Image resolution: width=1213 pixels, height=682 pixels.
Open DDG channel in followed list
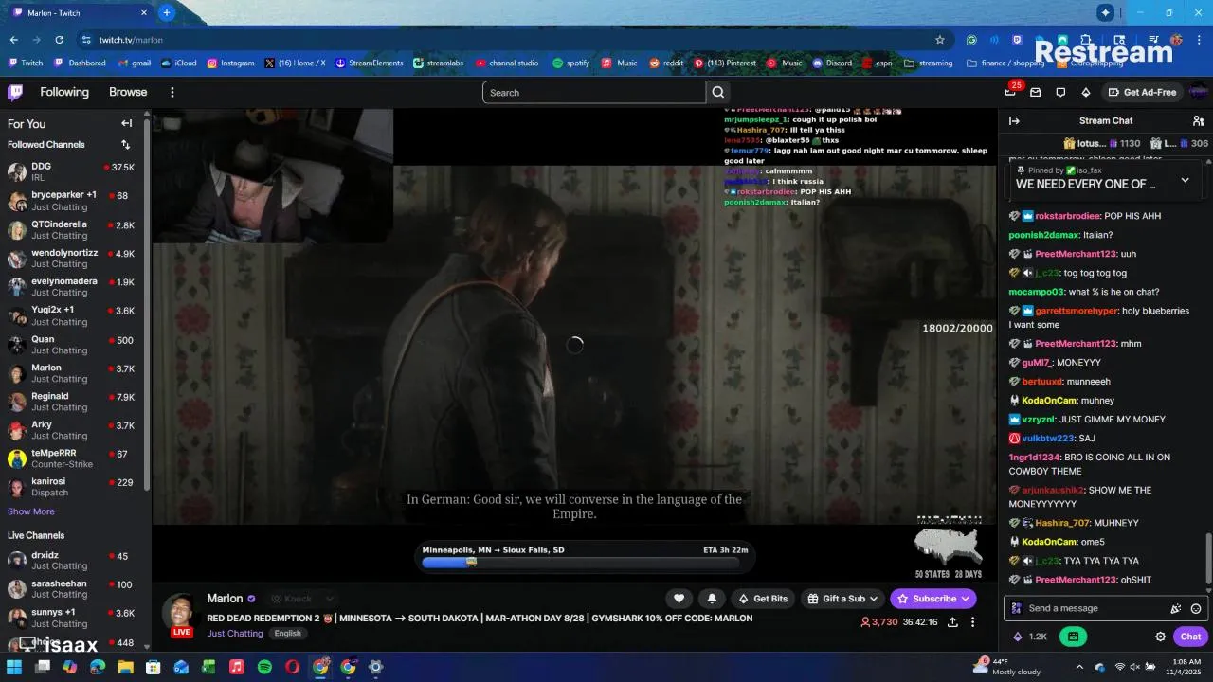[73, 171]
